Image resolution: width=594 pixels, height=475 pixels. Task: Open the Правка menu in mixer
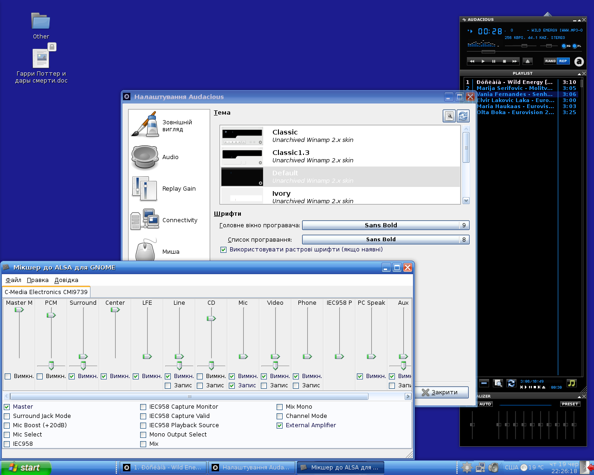38,280
